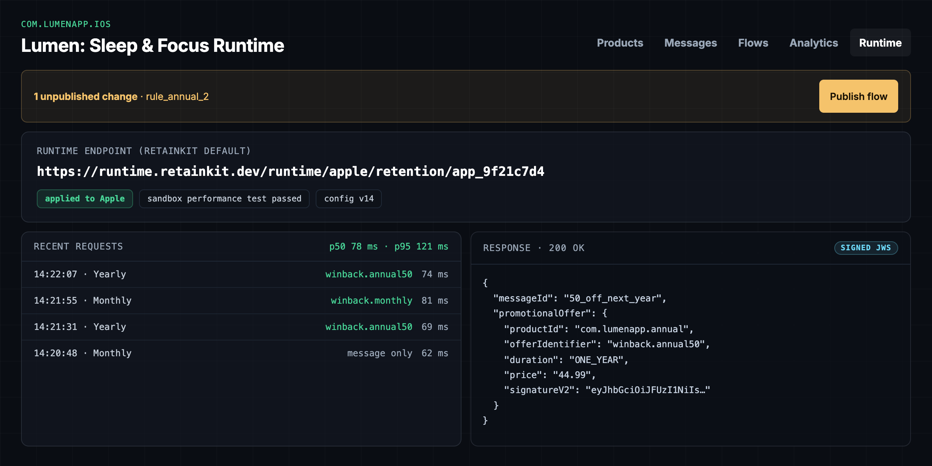
Task: Click the productId line in response JSON
Action: click(598, 329)
